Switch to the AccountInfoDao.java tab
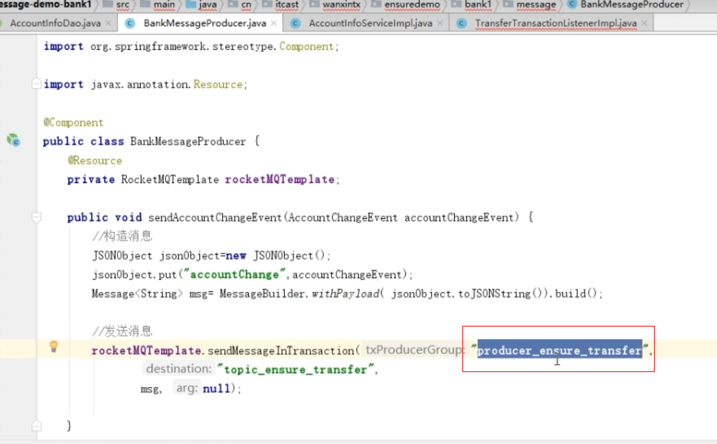717x444 pixels. coord(55,23)
